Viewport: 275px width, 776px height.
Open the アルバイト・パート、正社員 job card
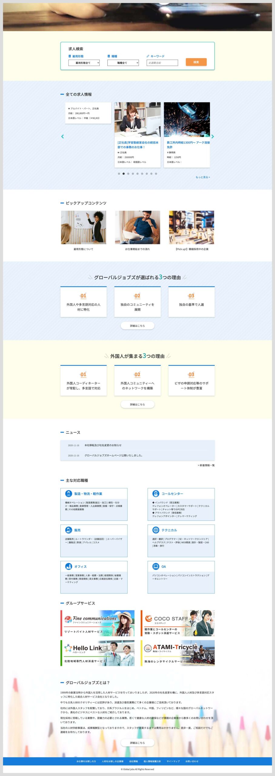(x=88, y=113)
